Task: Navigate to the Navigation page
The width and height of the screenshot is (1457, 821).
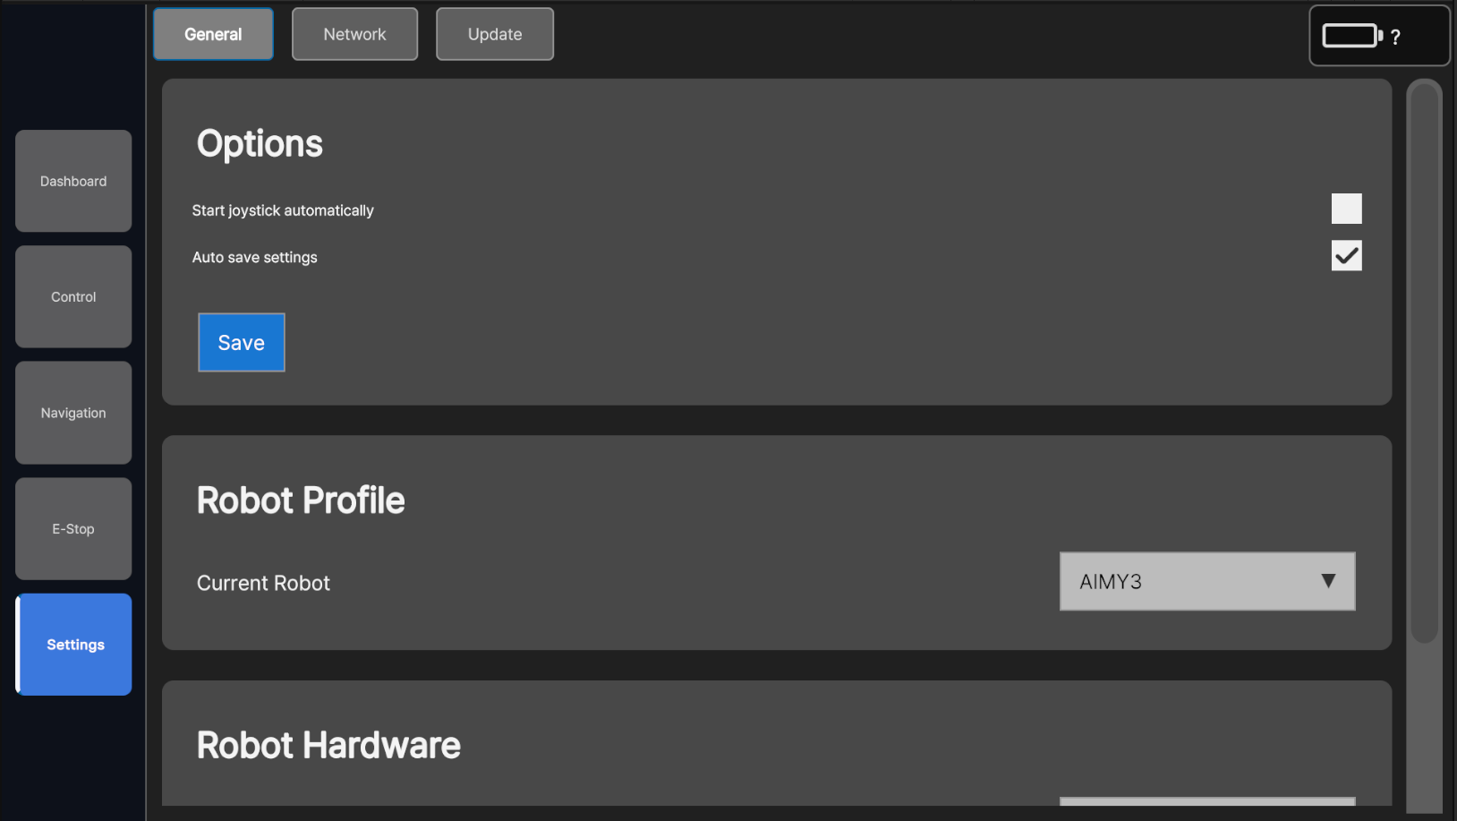Action: pyautogui.click(x=73, y=413)
